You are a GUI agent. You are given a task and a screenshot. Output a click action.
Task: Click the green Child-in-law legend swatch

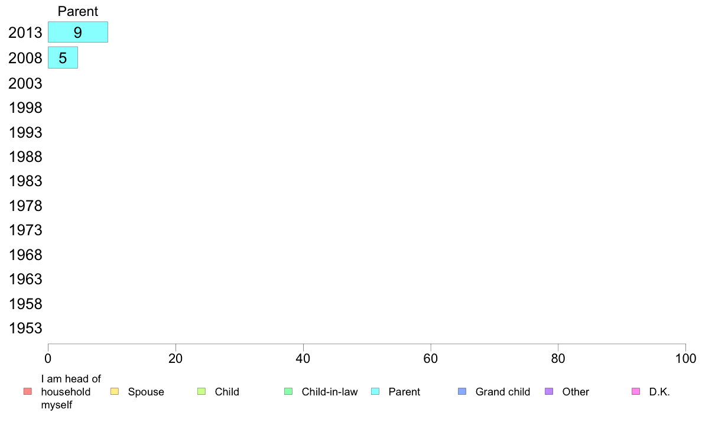(x=288, y=391)
